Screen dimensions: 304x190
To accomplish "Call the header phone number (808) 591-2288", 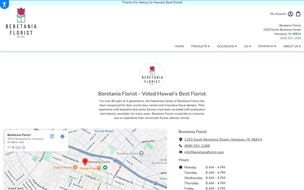I will tap(290, 38).
